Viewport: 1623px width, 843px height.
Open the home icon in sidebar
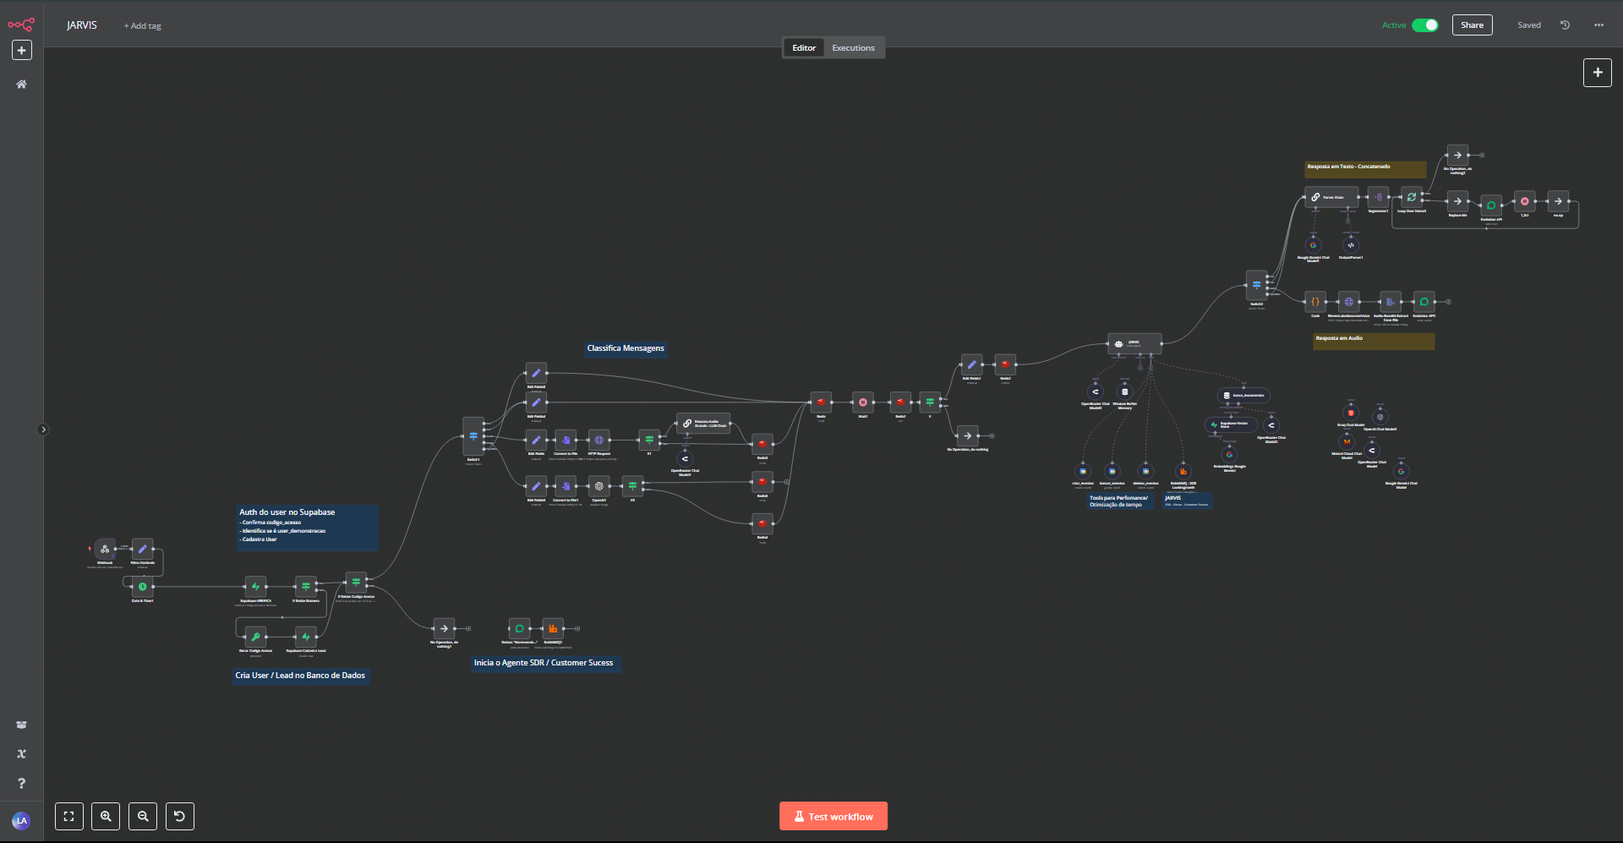click(22, 85)
